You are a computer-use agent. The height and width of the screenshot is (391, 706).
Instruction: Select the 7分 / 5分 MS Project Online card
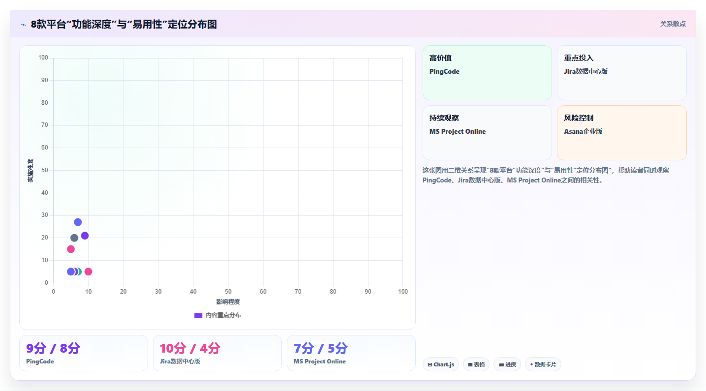pos(351,353)
